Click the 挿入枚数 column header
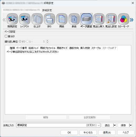The image size is (136, 137). tap(85, 48)
